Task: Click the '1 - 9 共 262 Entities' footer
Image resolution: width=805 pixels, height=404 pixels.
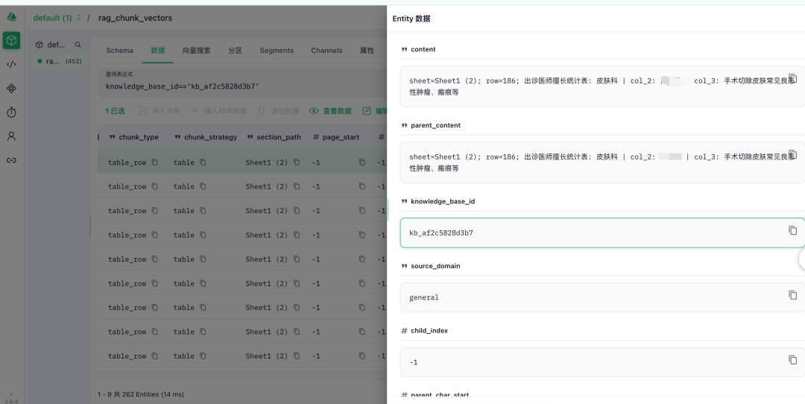Action: (141, 394)
